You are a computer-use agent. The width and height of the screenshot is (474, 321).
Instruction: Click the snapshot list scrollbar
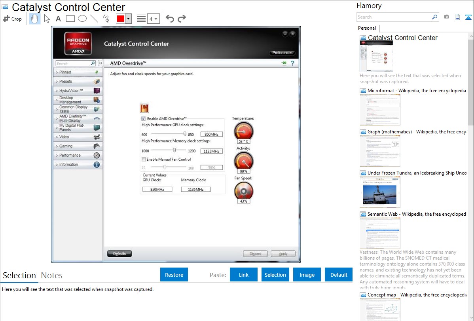[471, 82]
